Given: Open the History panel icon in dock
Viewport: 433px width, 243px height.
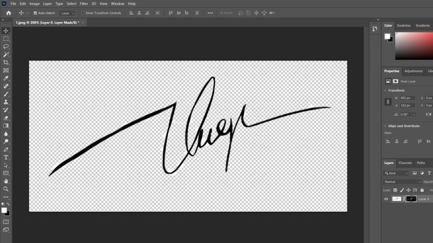Looking at the screenshot, I should coord(375,28).
